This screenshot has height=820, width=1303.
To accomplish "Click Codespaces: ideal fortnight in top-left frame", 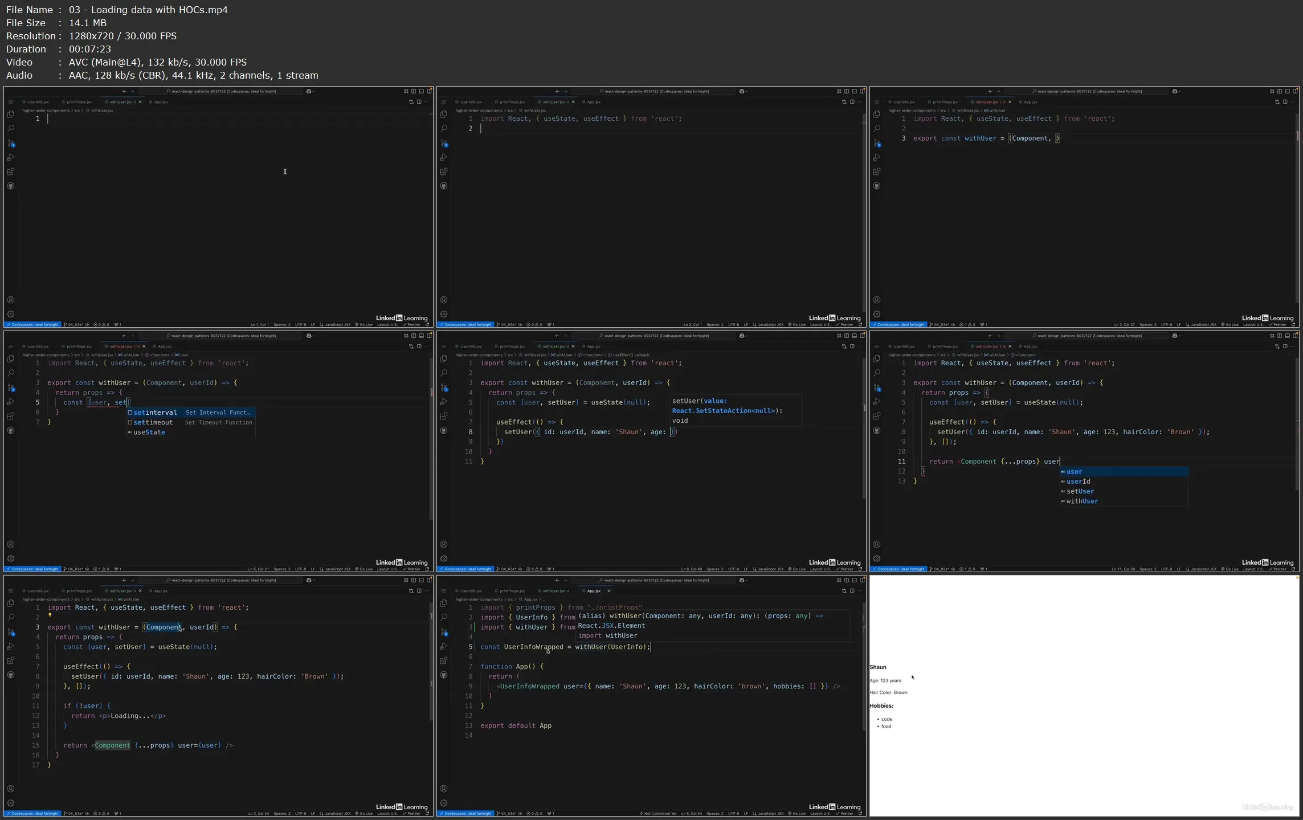I will point(32,325).
